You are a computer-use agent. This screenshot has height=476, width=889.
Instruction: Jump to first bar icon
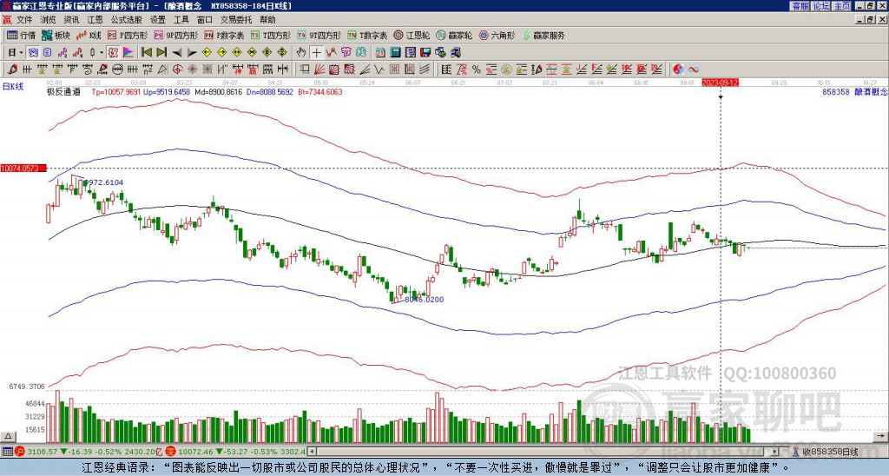pos(146,53)
